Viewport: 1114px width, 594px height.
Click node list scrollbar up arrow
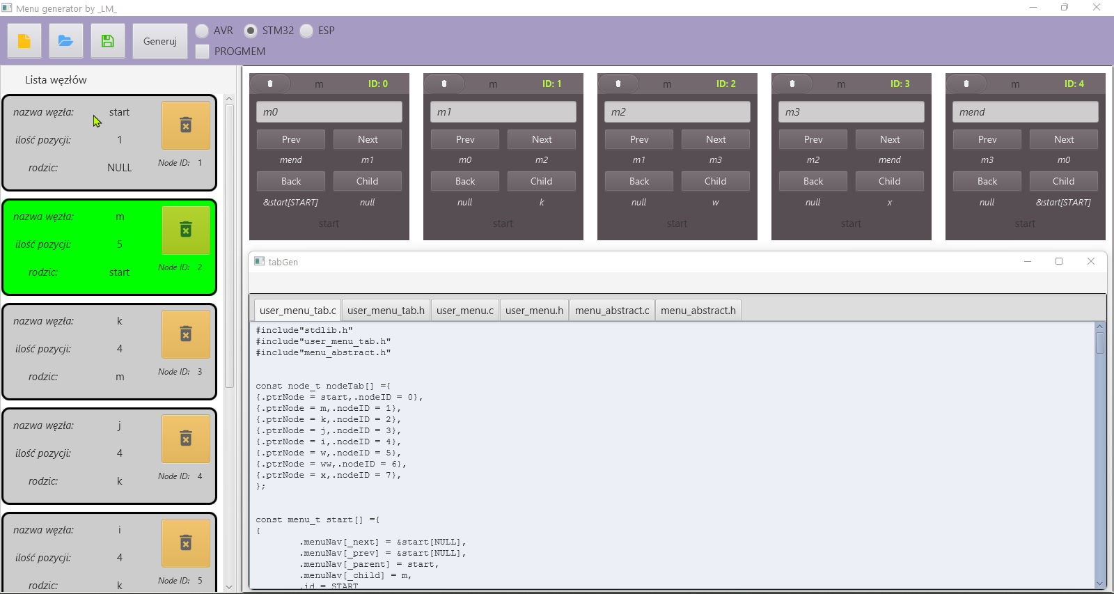coord(229,99)
